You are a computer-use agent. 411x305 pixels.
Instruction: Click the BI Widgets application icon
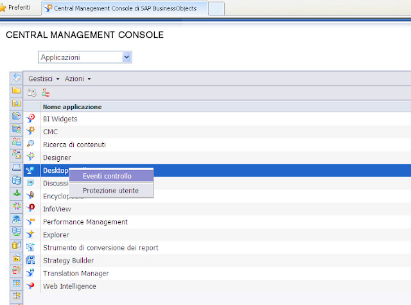[31, 118]
